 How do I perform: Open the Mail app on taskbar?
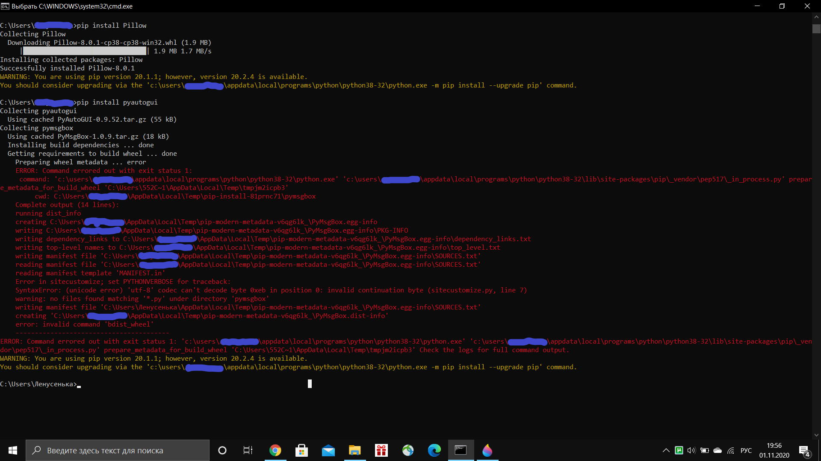tap(328, 450)
